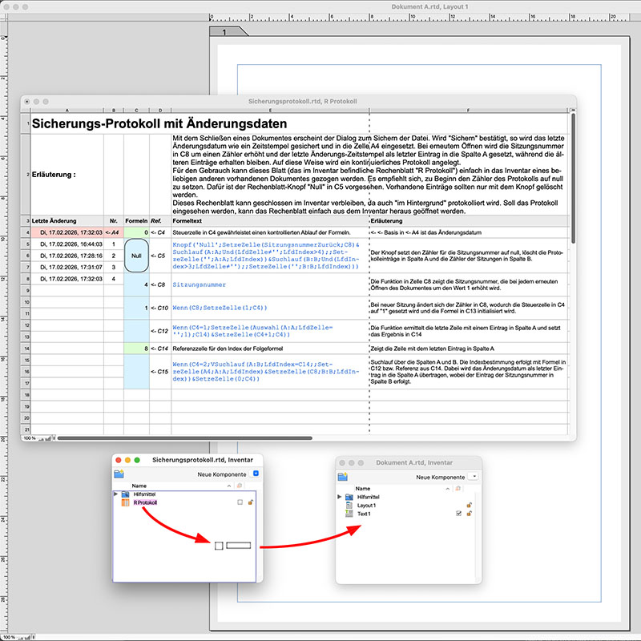Click the new folder icon in Dokument A inventory
Screen dimensions: 641x641
(343, 476)
